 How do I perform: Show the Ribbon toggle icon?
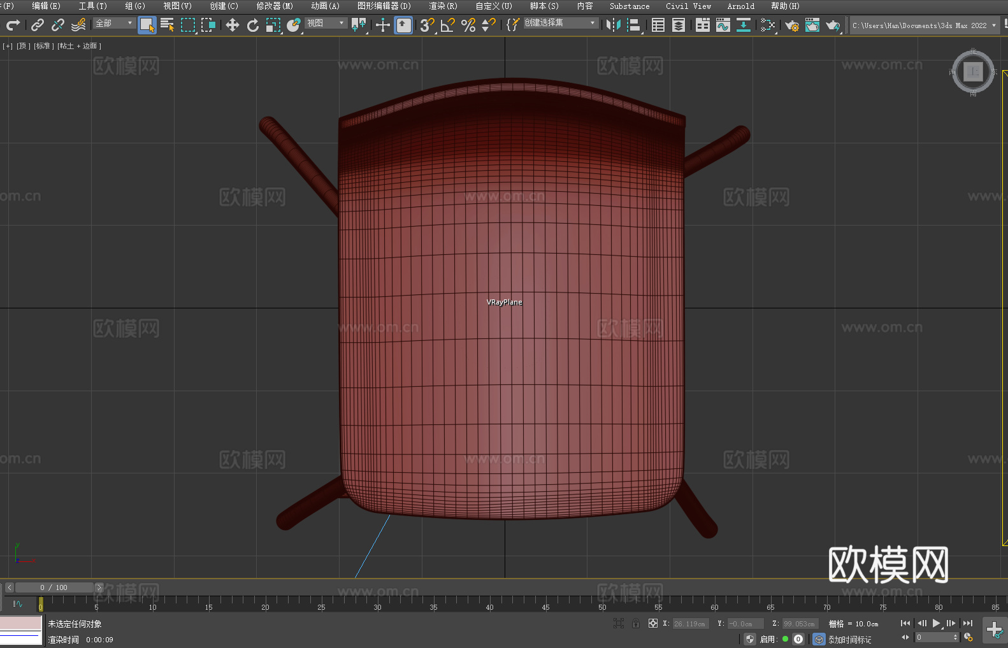tap(703, 25)
